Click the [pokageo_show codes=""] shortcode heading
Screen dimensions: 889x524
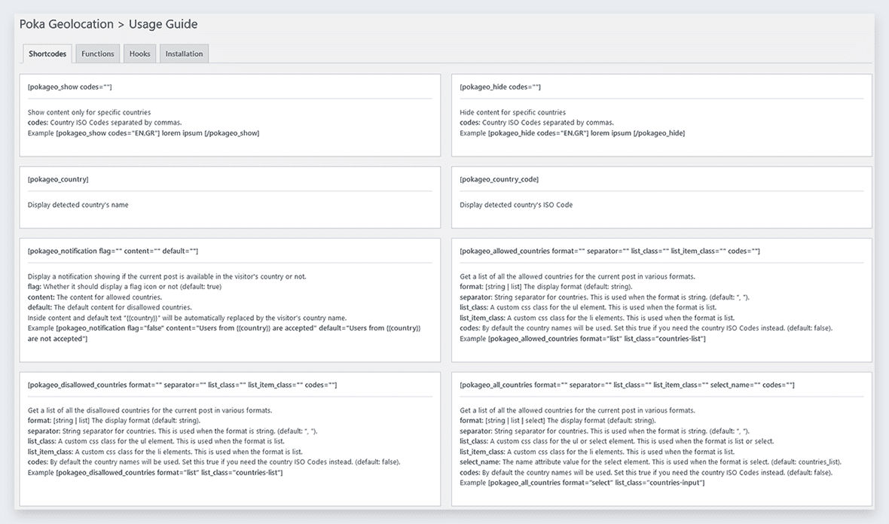tap(69, 87)
